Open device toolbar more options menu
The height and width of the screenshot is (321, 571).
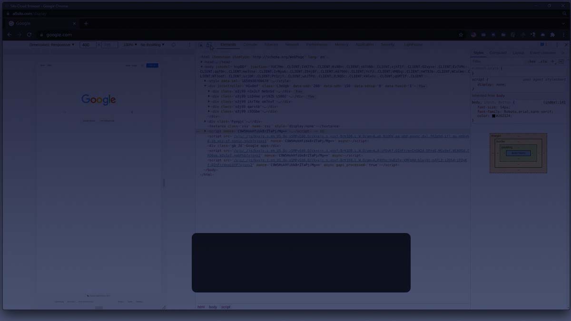pyautogui.click(x=189, y=45)
